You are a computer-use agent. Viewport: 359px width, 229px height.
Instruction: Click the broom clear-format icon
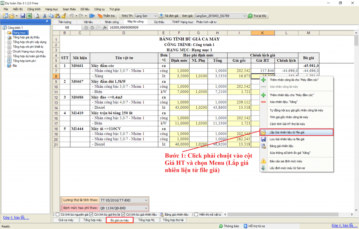tap(64, 16)
